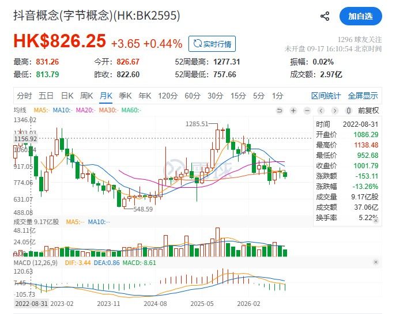Add stock via 加自选 button

360,16
